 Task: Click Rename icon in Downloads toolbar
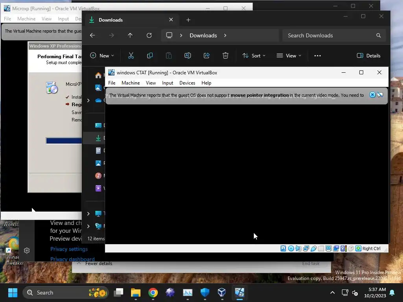click(188, 55)
